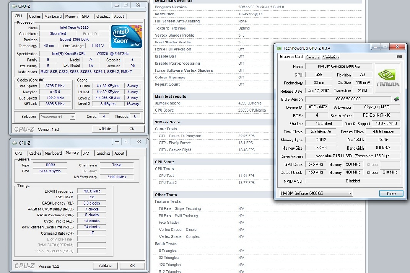Click the GPU-Z Name field value
Image resolution: width=410 pixels, height=273 pixels.
point(339,67)
